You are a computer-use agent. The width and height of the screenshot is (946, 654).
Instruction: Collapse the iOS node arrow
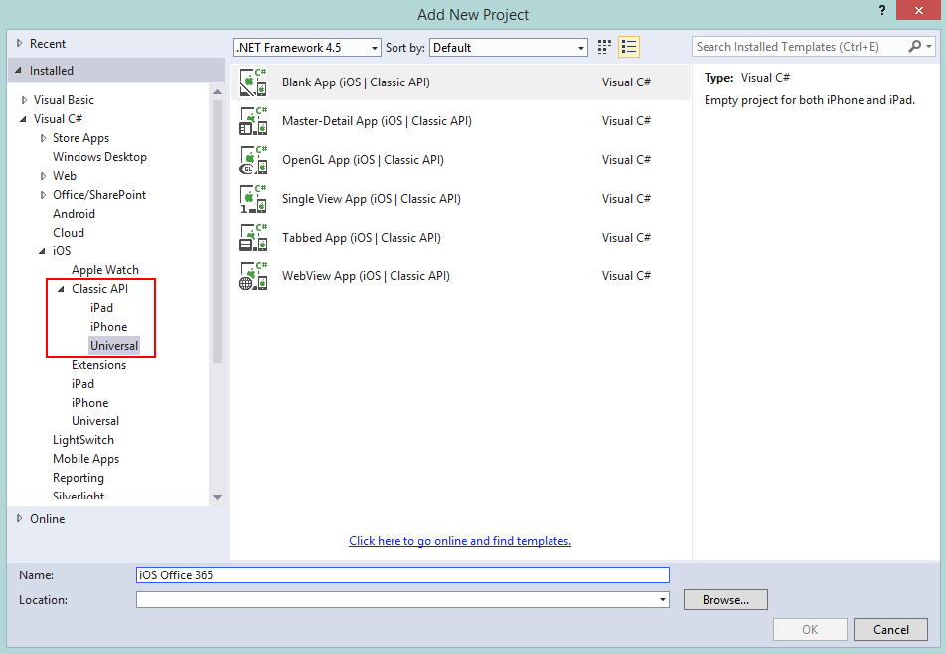(x=42, y=251)
